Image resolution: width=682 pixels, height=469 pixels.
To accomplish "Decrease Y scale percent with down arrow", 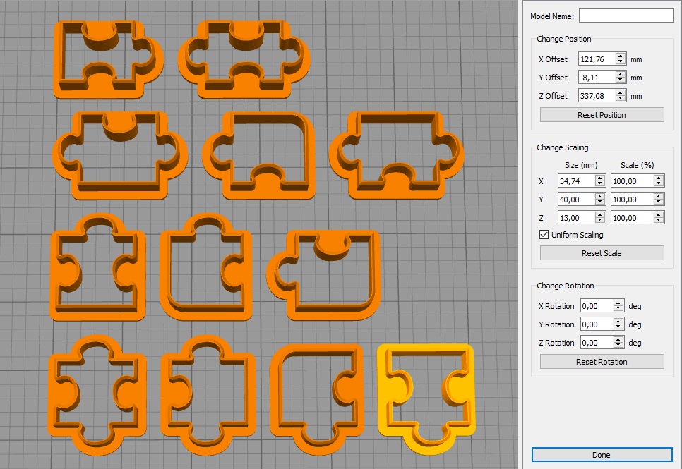I will 659,202.
